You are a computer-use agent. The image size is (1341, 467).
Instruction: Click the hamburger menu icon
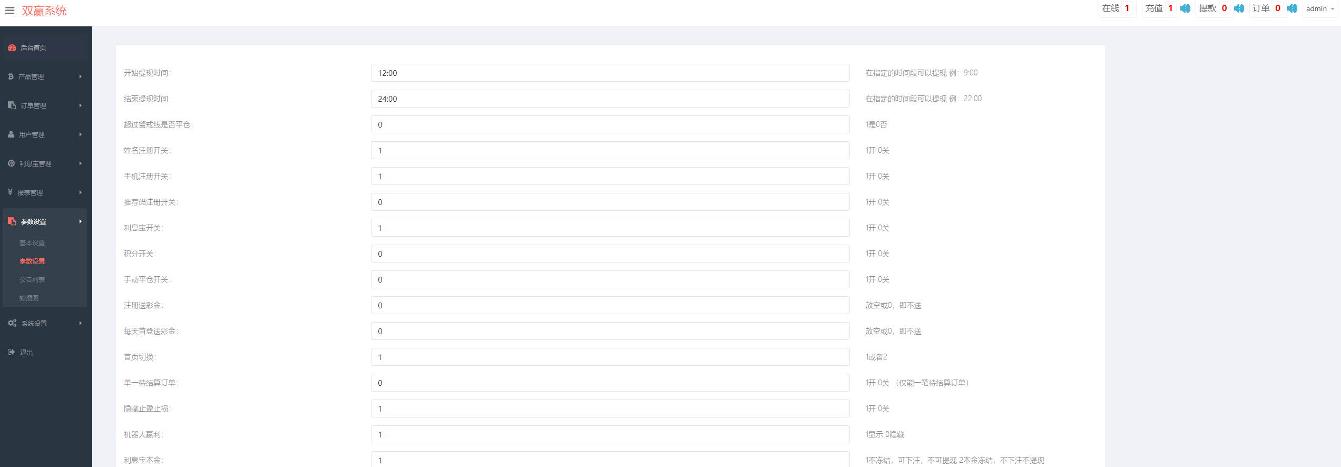pyautogui.click(x=9, y=11)
